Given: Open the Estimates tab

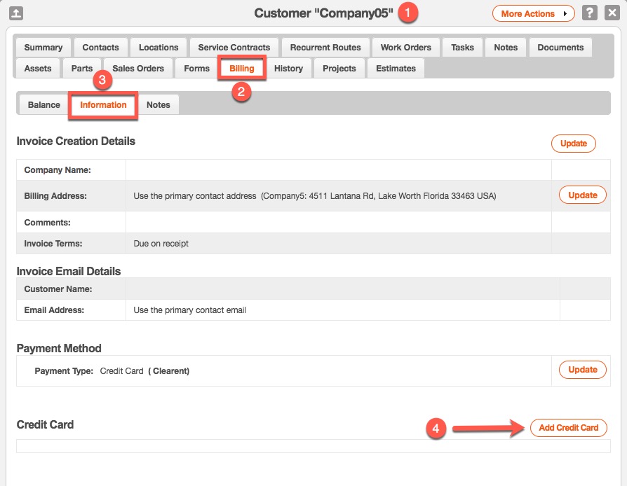Looking at the screenshot, I should click(x=396, y=69).
